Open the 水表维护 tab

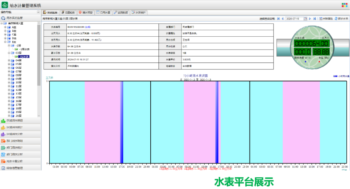pos(139,12)
